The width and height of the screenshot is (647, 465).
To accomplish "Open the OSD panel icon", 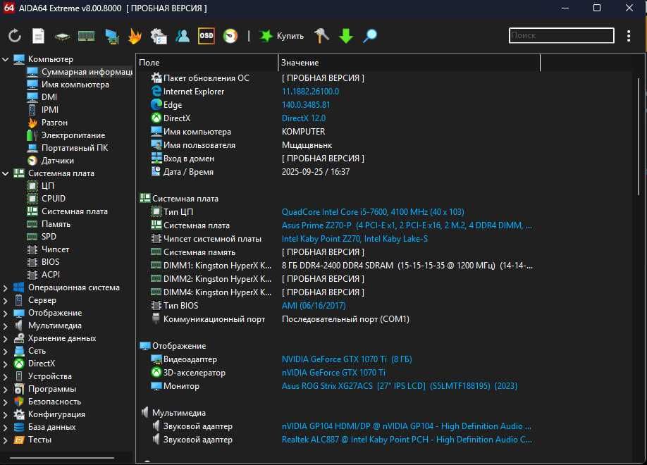I will pyautogui.click(x=207, y=36).
